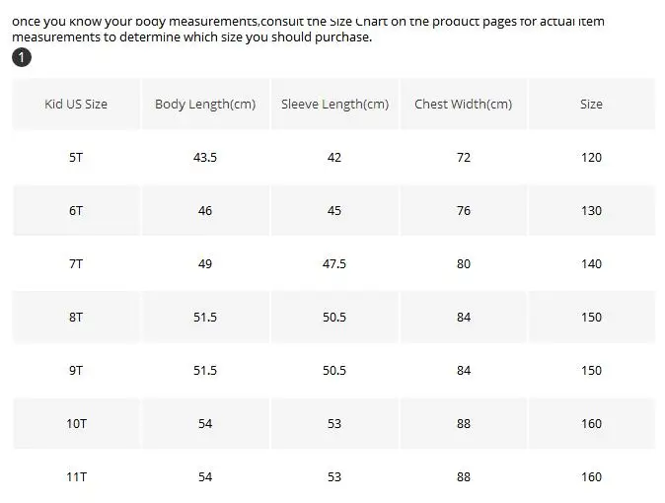The width and height of the screenshot is (665, 503).
Task: Click the 6T row label
Action: (76, 211)
